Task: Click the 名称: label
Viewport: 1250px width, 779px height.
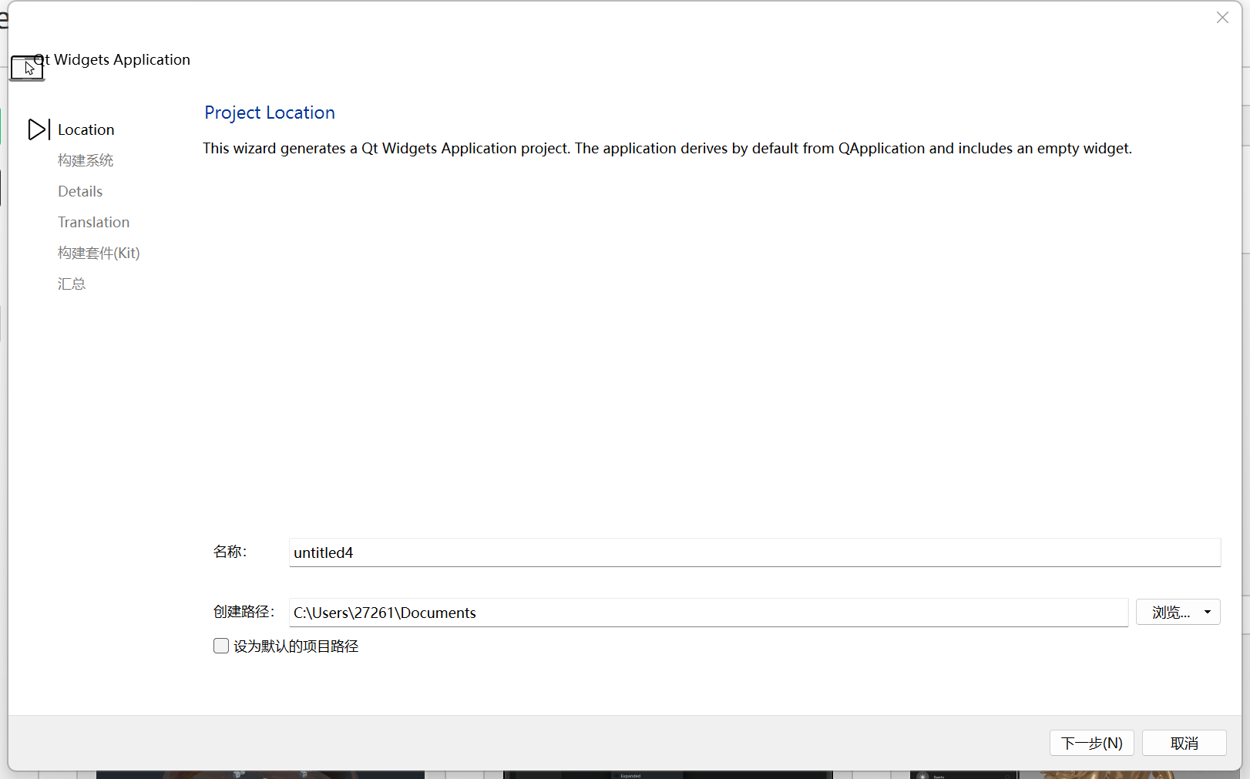Action: point(230,552)
